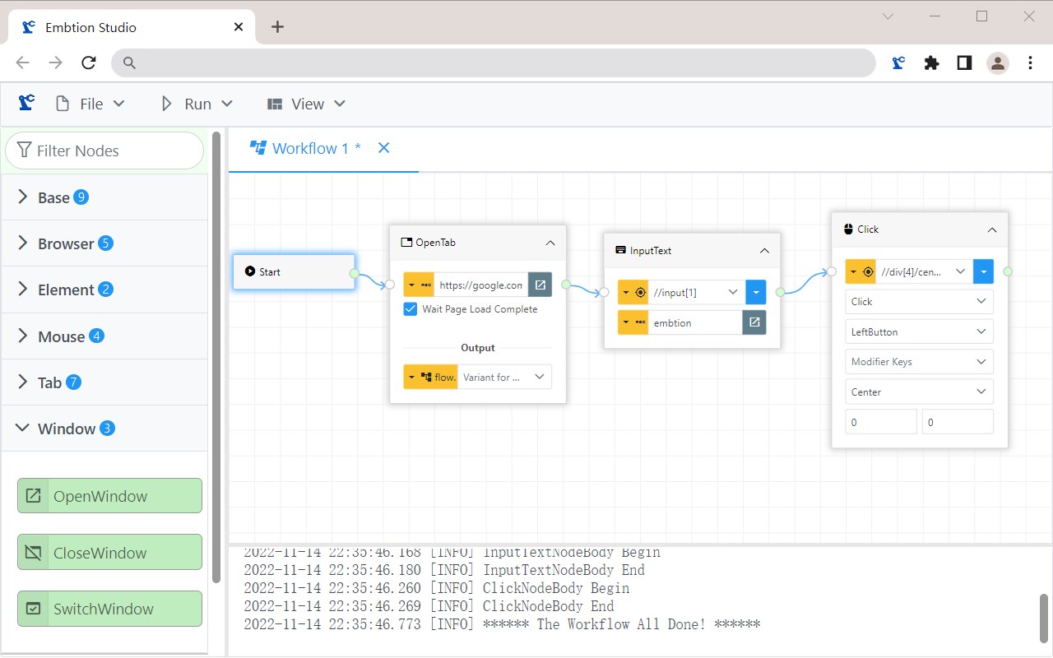Expand the Tab node category

[104, 382]
